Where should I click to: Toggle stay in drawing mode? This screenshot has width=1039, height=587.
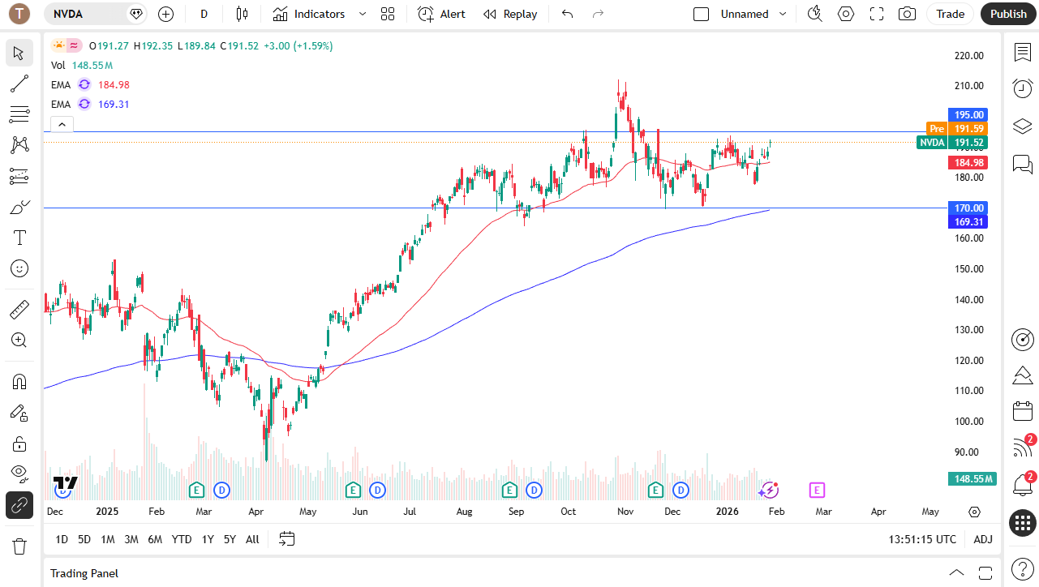pyautogui.click(x=19, y=413)
